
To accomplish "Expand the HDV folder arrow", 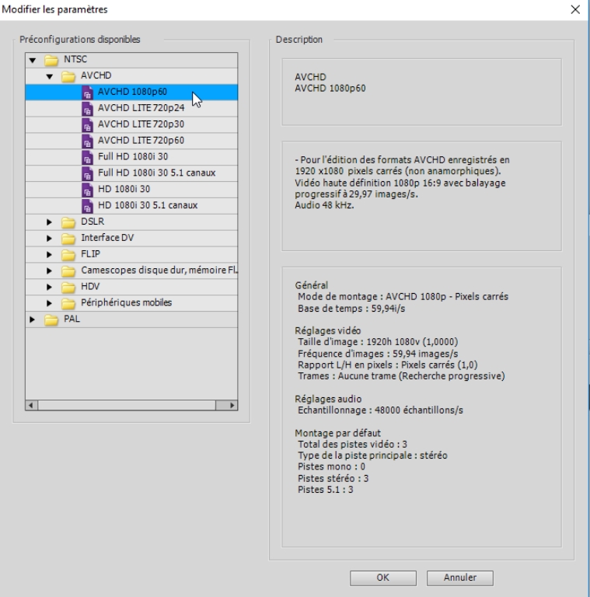I will click(49, 287).
